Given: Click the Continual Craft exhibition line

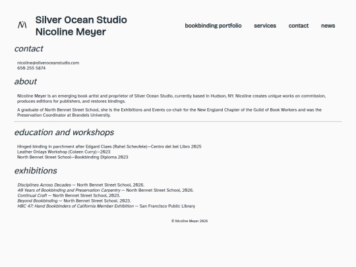Looking at the screenshot, I should click(x=69, y=196).
